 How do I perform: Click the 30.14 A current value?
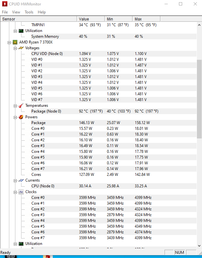85,186
